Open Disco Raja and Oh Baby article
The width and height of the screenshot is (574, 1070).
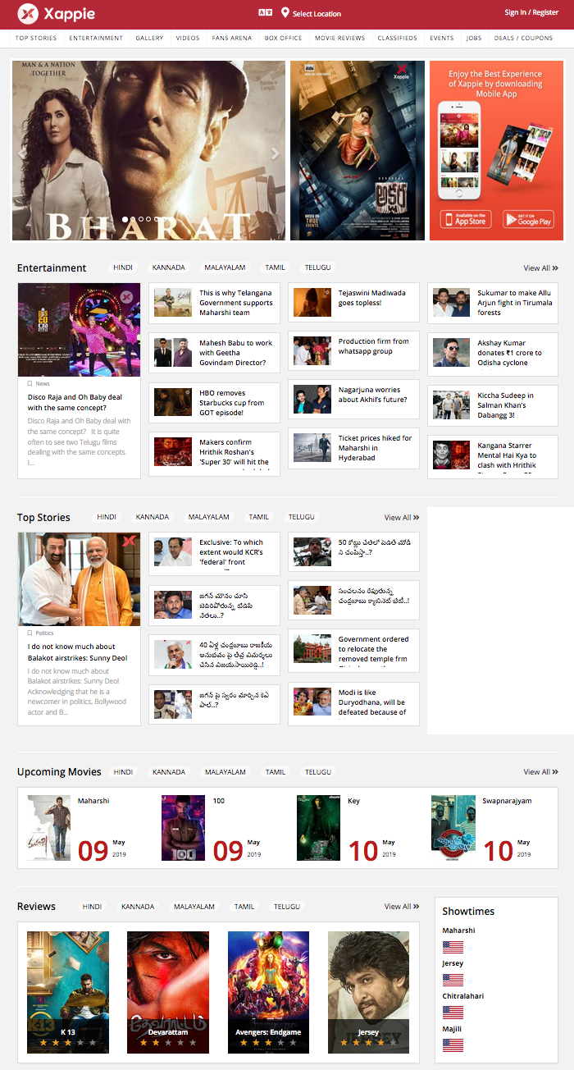pos(79,381)
